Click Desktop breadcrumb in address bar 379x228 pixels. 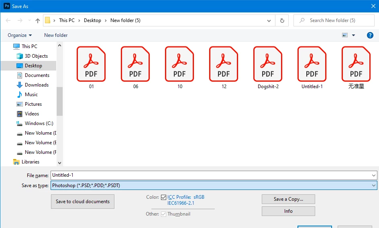tap(92, 20)
